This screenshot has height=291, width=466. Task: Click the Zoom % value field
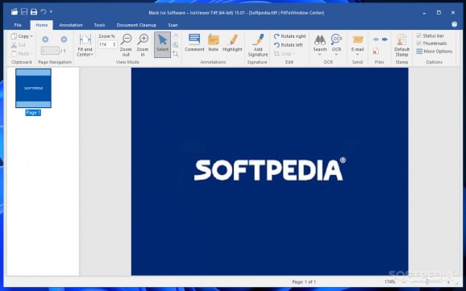(105, 44)
